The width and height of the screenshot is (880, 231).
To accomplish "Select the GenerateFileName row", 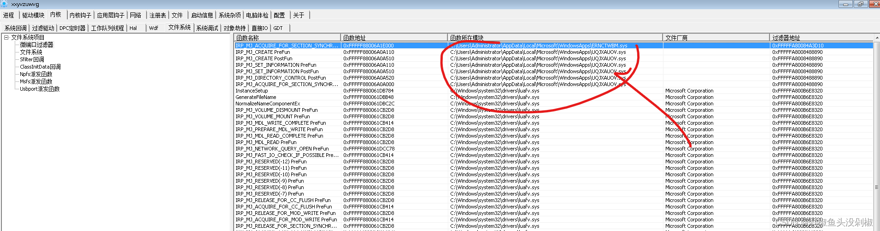I will click(x=554, y=97).
